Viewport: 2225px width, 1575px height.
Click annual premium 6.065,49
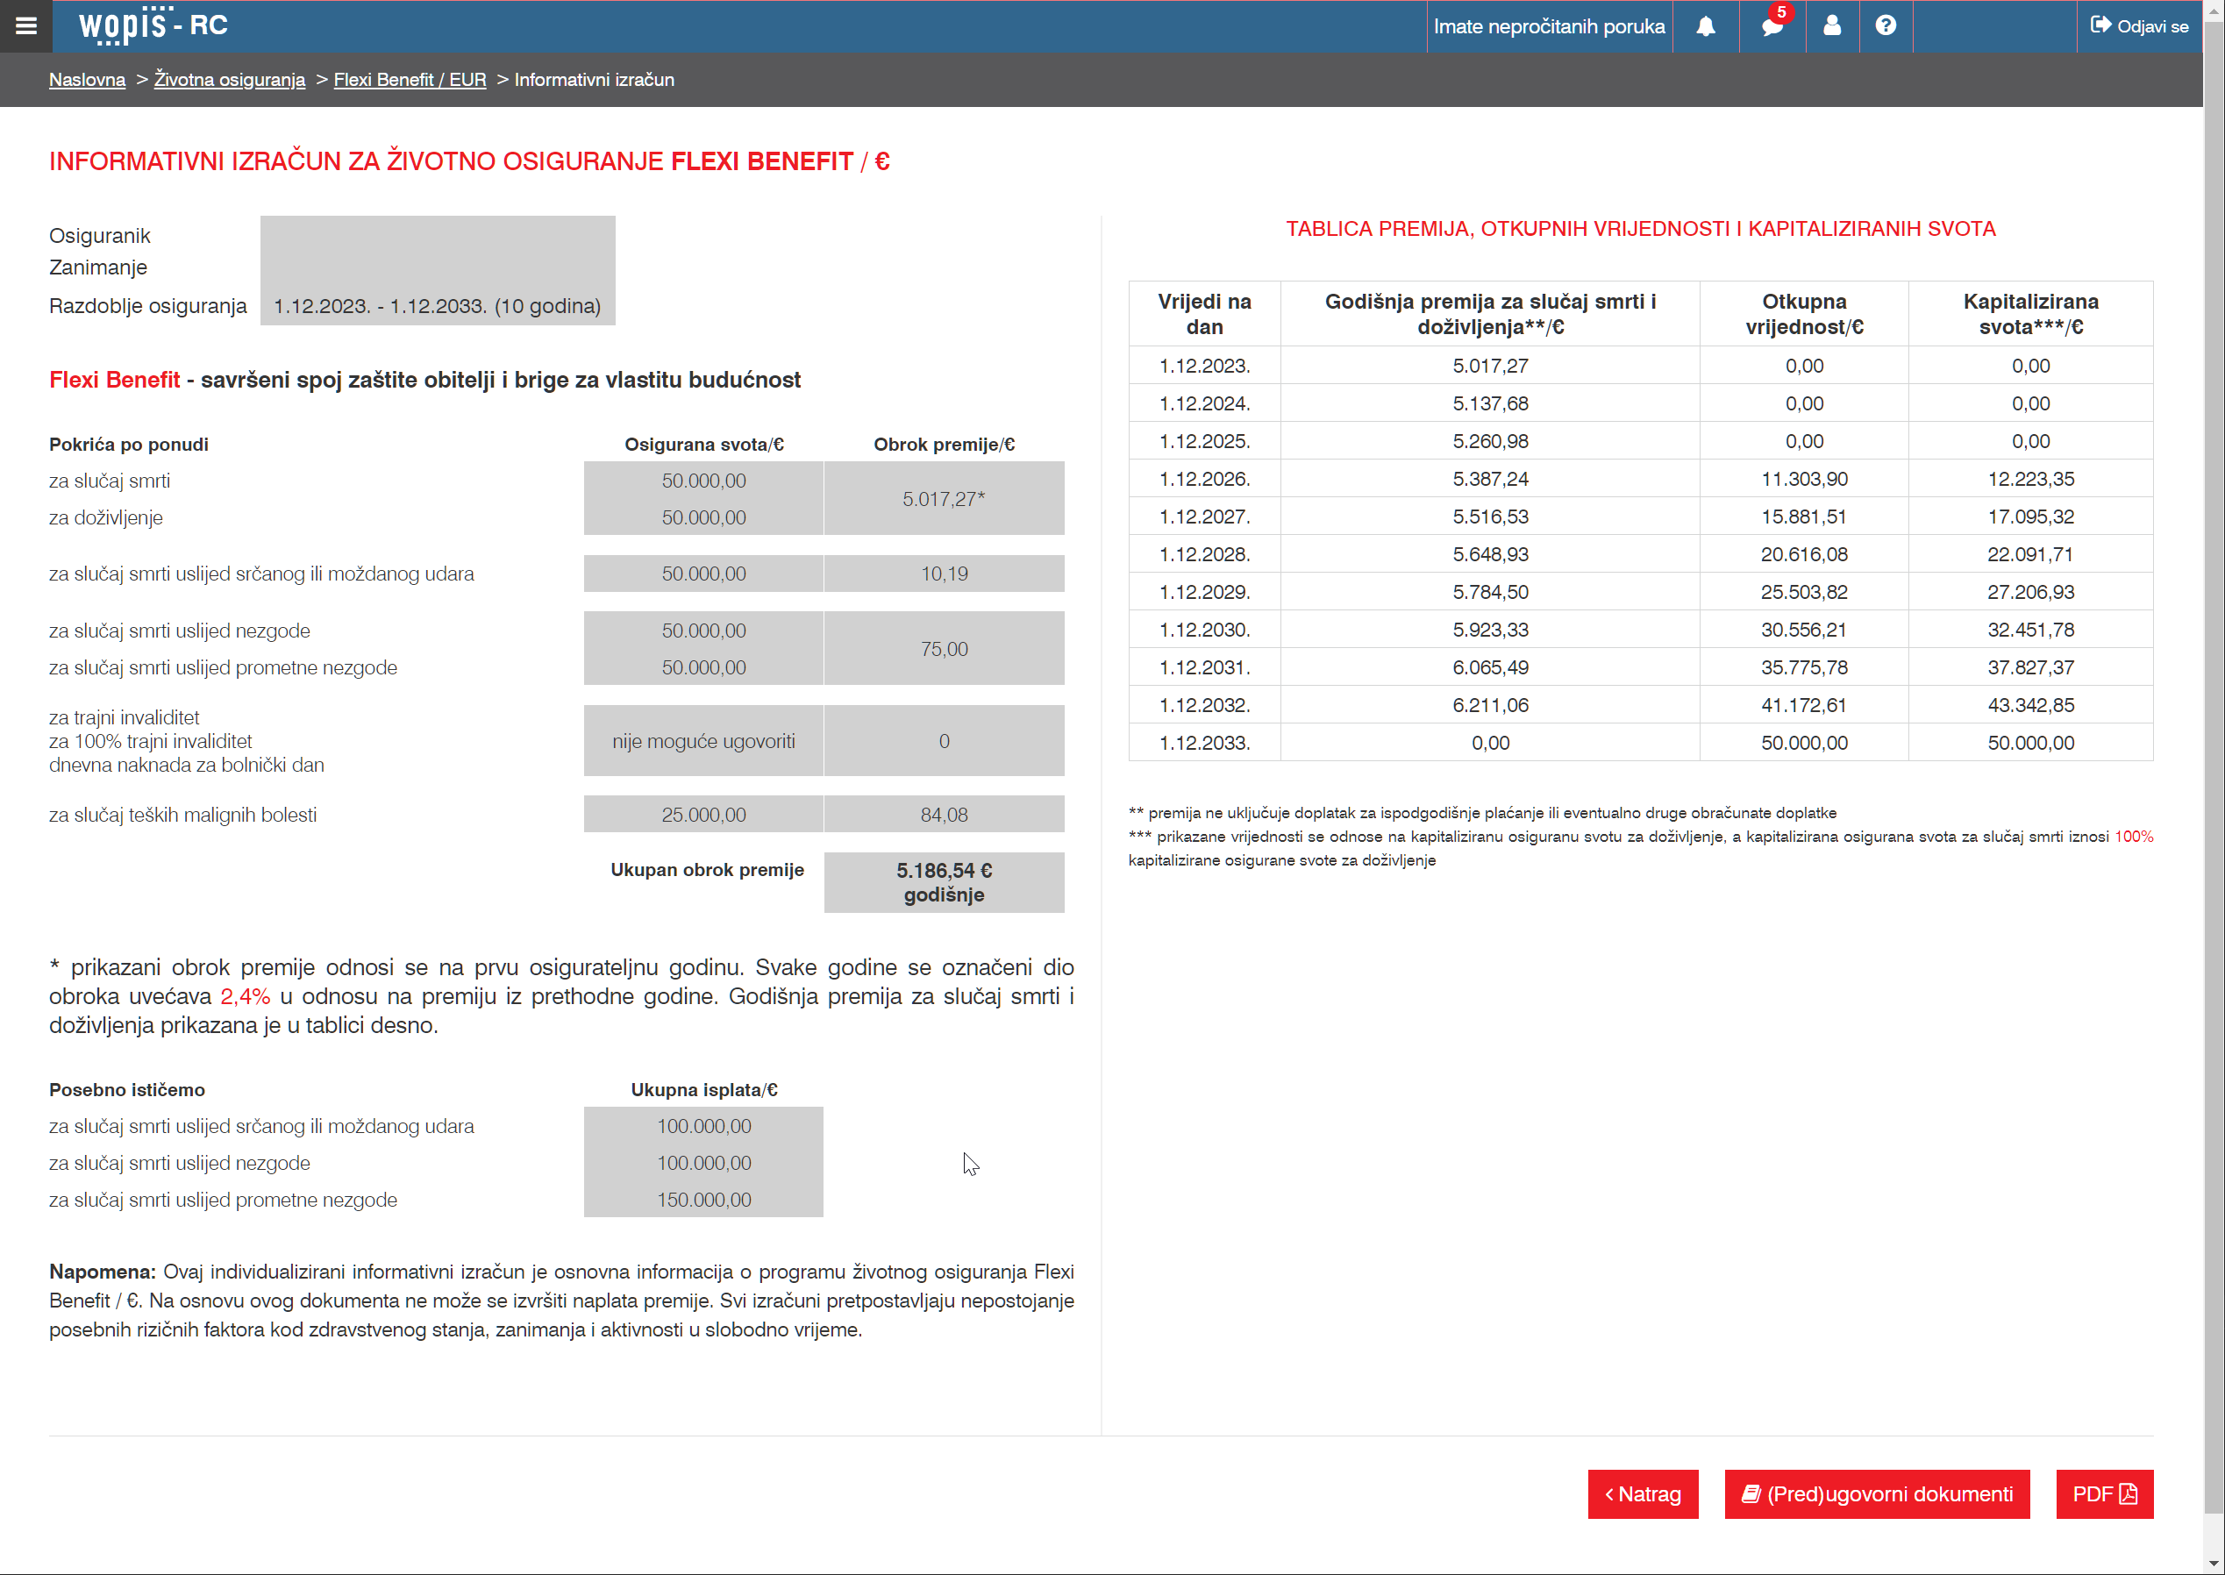click(1490, 667)
